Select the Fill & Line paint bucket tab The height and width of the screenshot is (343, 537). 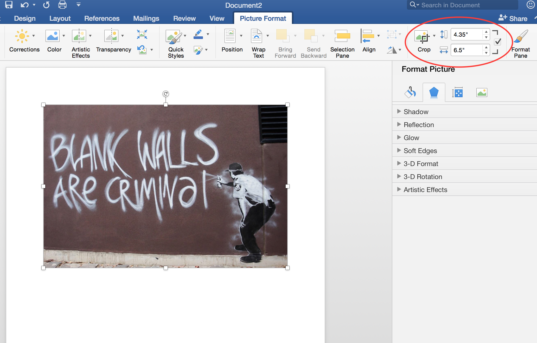[410, 92]
